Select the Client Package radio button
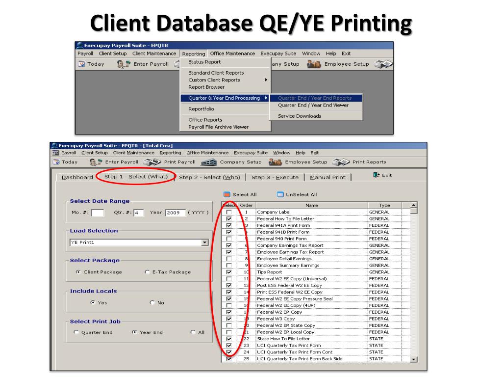The image size is (502, 377). [x=78, y=272]
